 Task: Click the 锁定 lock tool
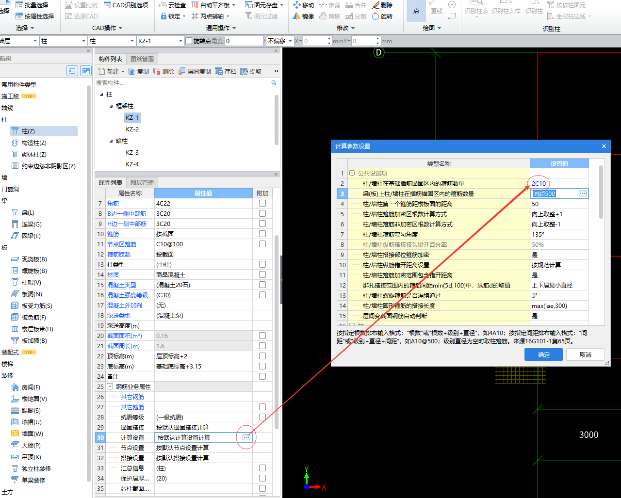(173, 16)
